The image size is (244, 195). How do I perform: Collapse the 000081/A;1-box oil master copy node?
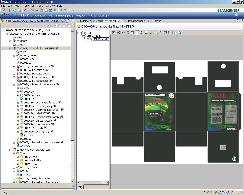click(x=14, y=85)
